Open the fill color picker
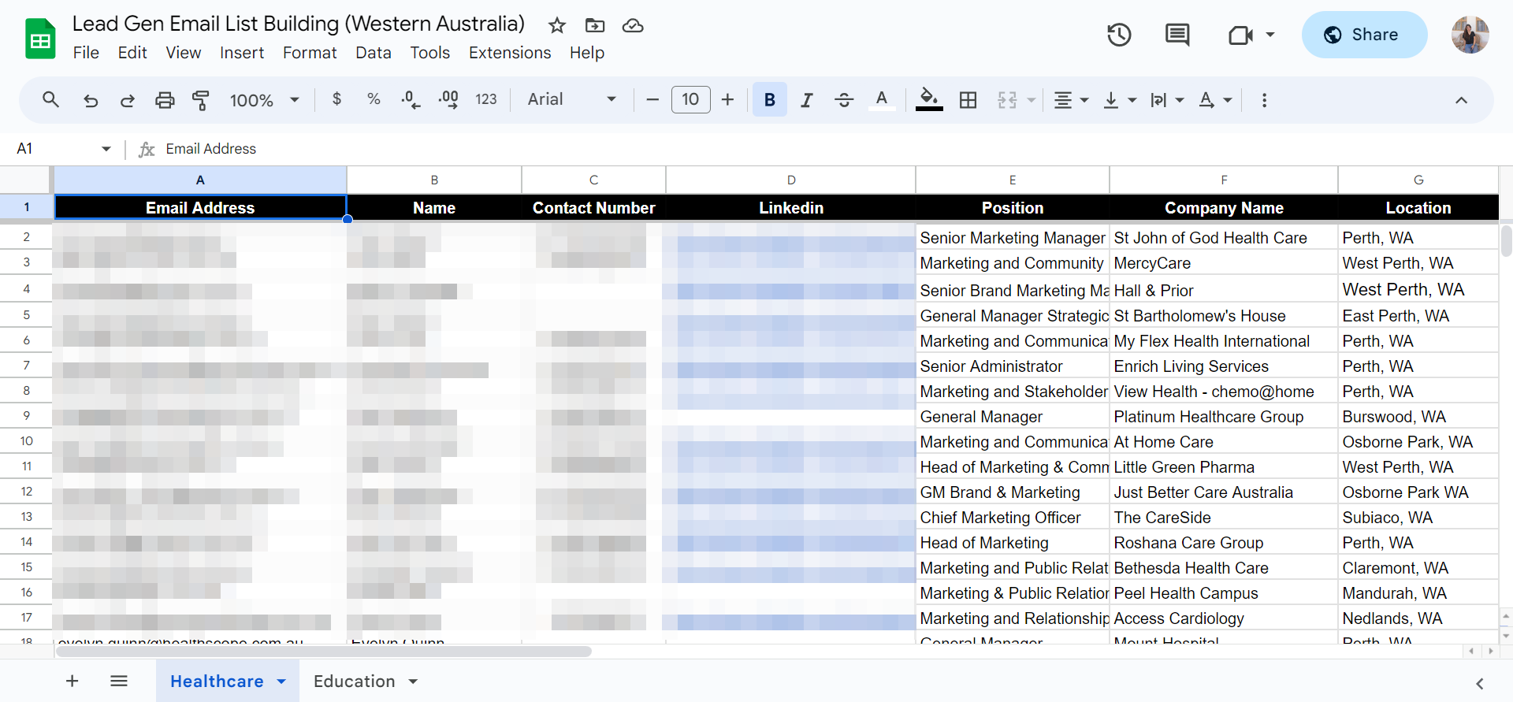The height and width of the screenshot is (702, 1513). (x=929, y=100)
